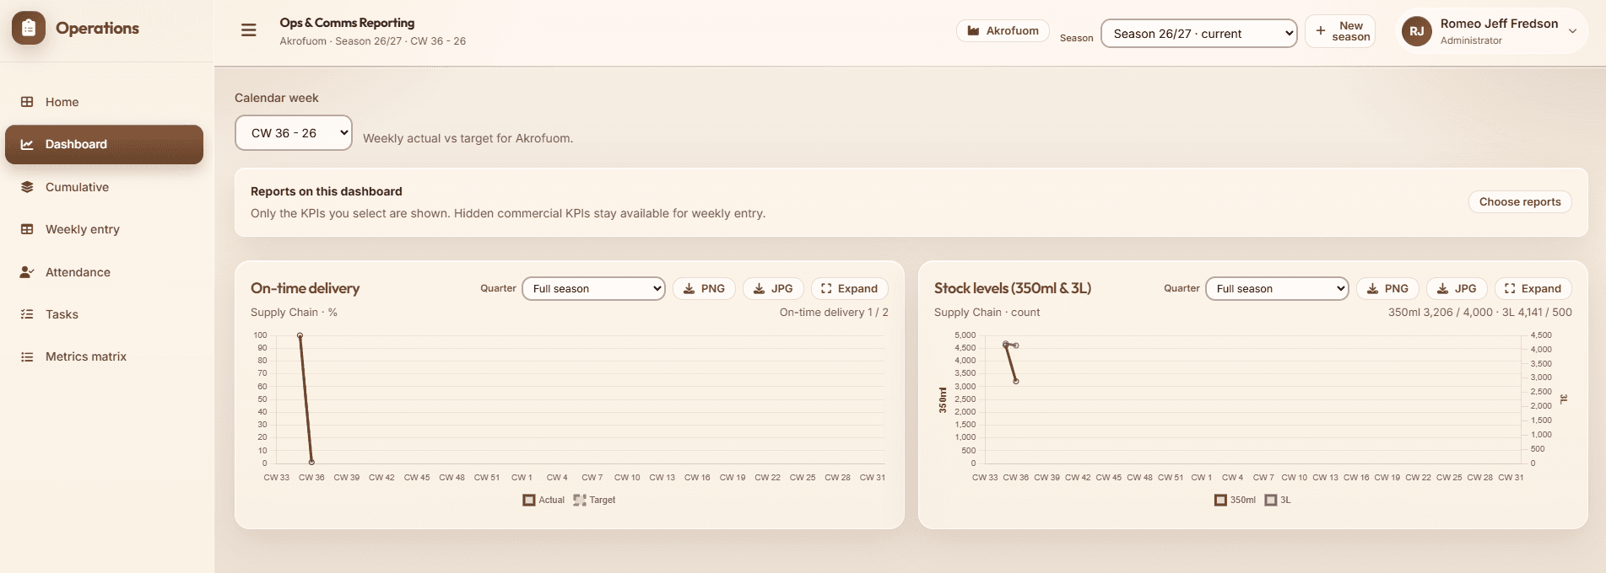This screenshot has height=573, width=1606.
Task: Click Choose reports button
Action: point(1520,202)
